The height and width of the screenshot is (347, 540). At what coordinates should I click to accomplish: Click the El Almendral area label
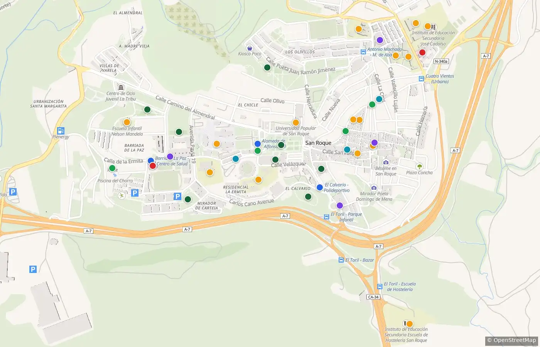point(128,13)
